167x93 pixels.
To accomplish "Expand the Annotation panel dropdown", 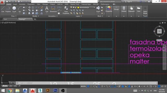I will (x=53, y=16).
